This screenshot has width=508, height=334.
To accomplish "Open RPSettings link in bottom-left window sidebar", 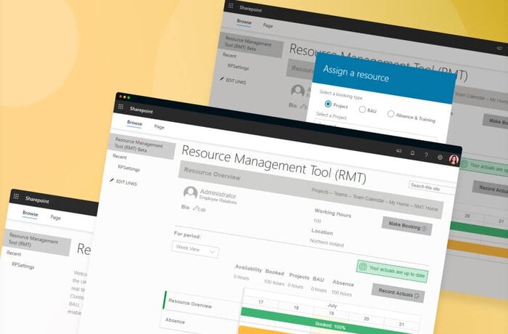I will tap(23, 265).
